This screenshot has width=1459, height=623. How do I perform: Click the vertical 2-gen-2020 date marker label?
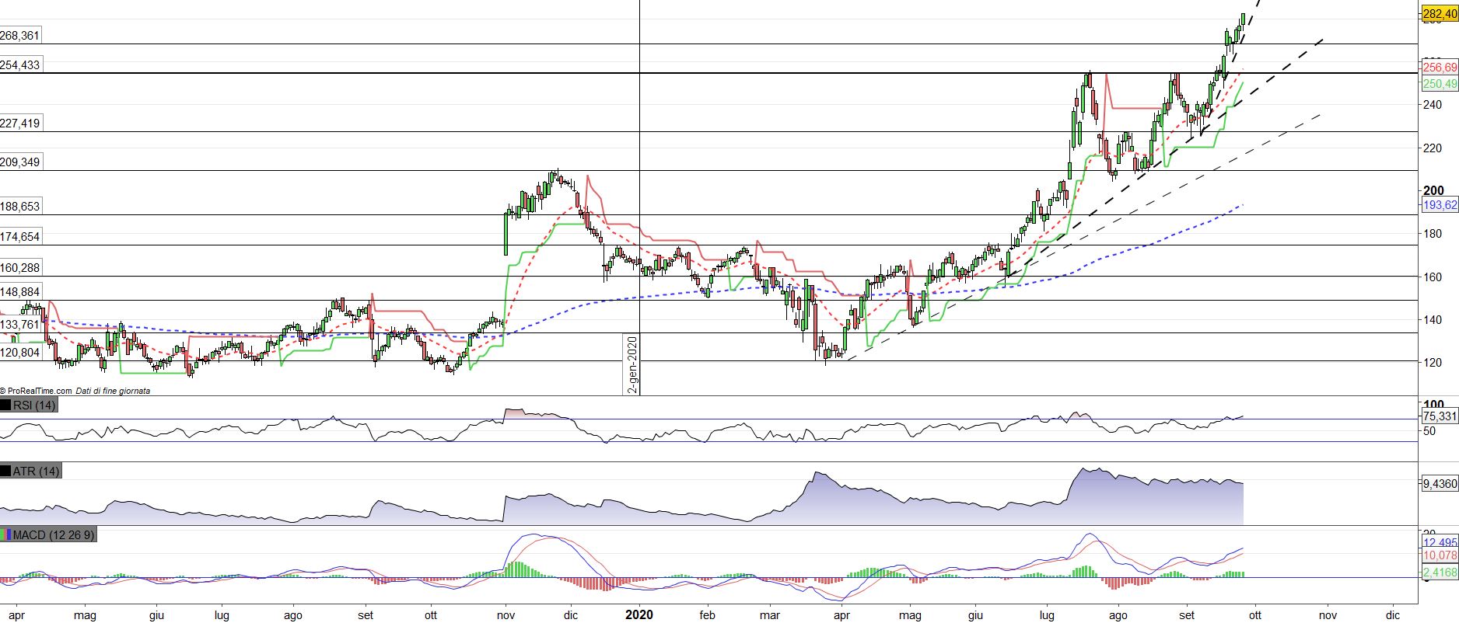[633, 364]
